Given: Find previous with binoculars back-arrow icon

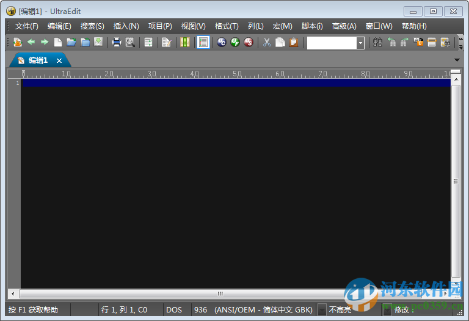Looking at the screenshot, I should [391, 42].
